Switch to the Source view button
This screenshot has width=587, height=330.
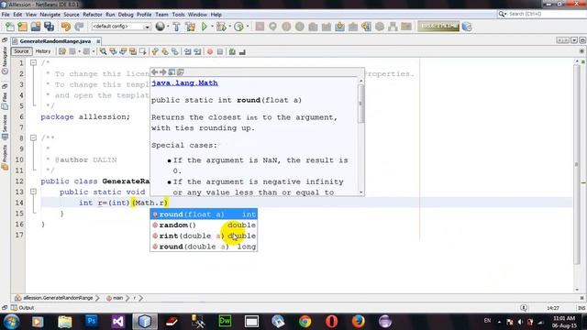pyautogui.click(x=21, y=51)
